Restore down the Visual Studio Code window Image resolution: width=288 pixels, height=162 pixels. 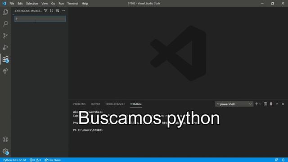pyautogui.click(x=273, y=3)
